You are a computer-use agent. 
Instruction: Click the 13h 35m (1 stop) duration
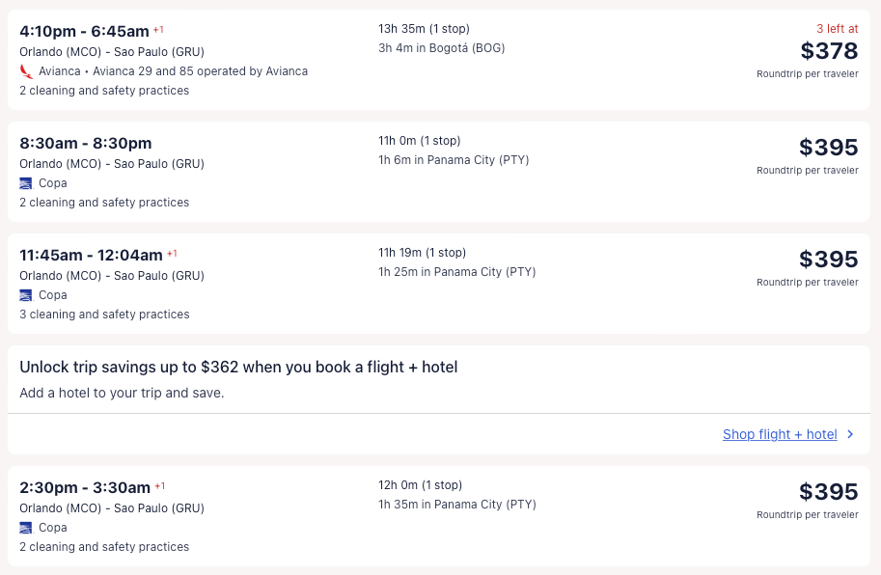pos(424,29)
